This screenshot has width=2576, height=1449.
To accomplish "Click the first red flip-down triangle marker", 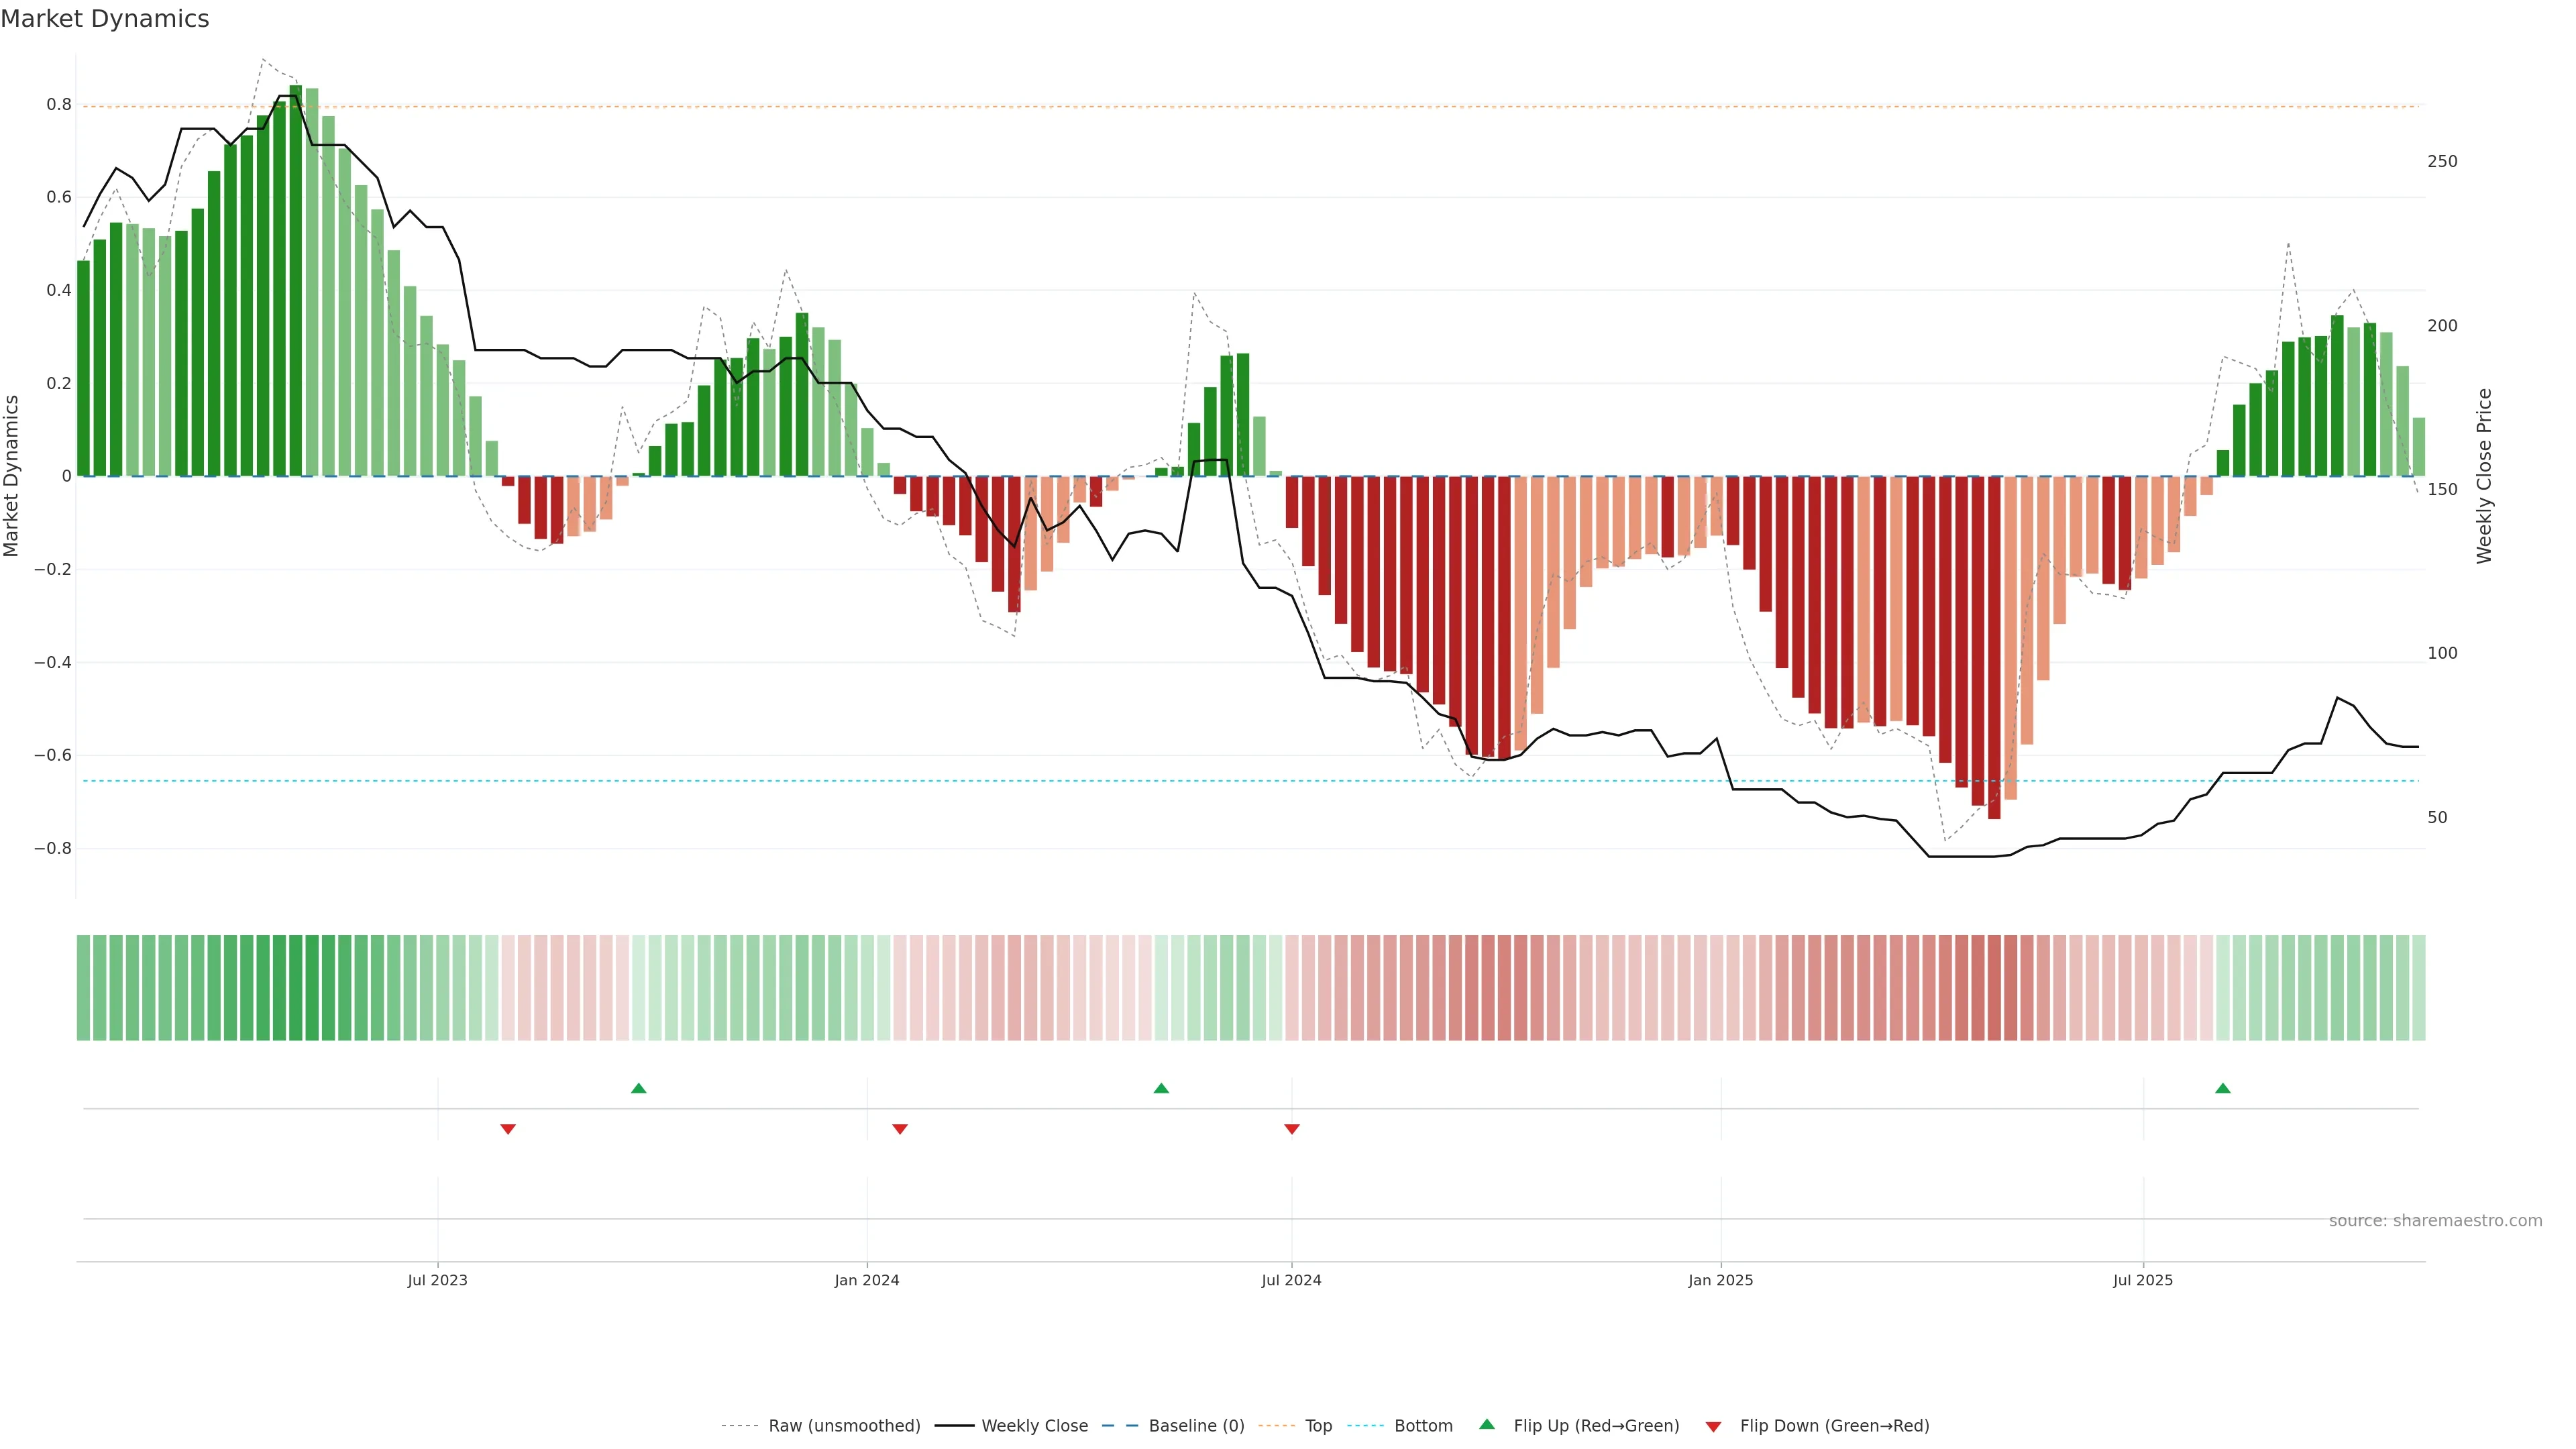I will click(x=508, y=1129).
